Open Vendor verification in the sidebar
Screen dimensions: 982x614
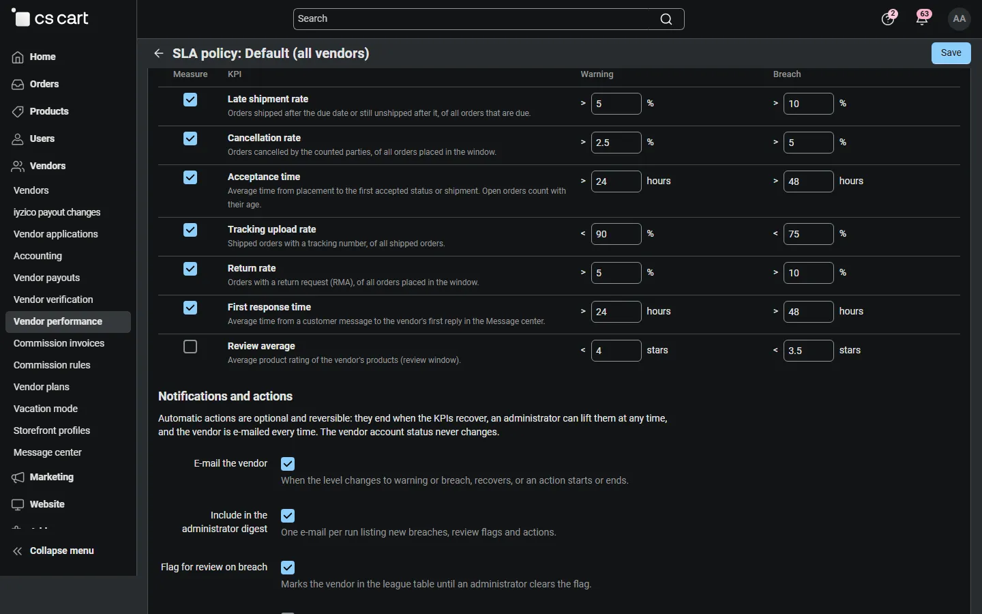53,299
